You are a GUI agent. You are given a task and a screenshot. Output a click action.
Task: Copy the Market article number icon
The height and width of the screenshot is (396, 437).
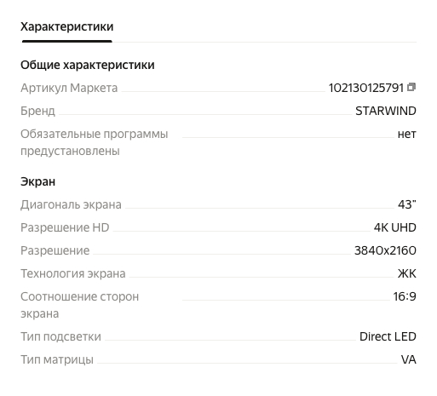411,87
